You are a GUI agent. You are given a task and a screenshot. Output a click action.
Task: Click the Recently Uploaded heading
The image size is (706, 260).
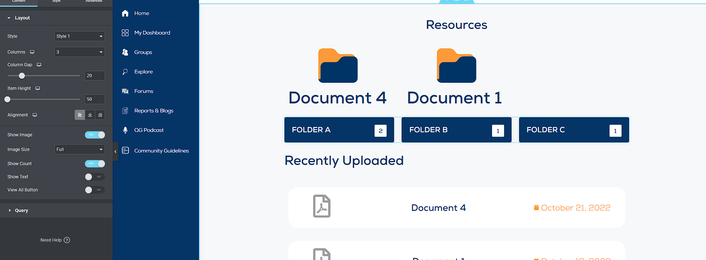[x=344, y=161]
